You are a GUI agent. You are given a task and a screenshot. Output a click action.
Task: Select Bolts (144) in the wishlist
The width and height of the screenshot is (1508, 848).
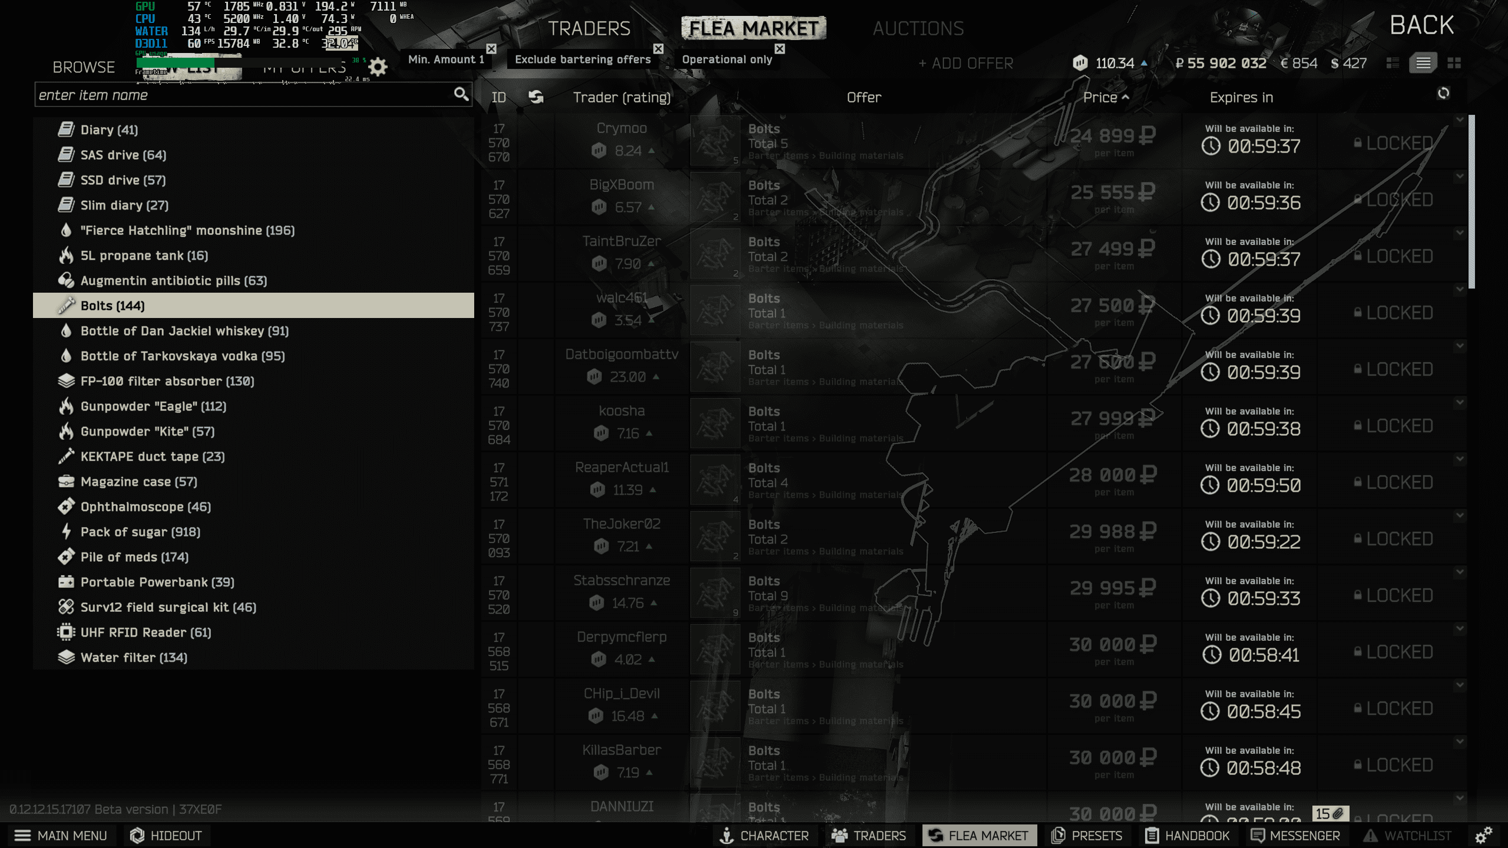click(253, 305)
